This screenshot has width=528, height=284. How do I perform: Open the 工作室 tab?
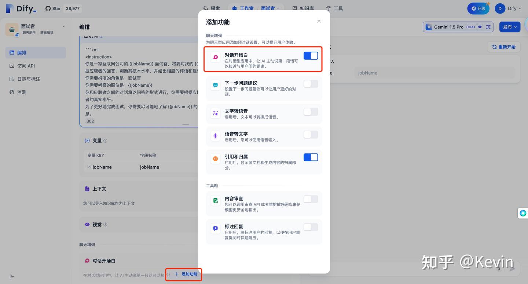coord(243,8)
